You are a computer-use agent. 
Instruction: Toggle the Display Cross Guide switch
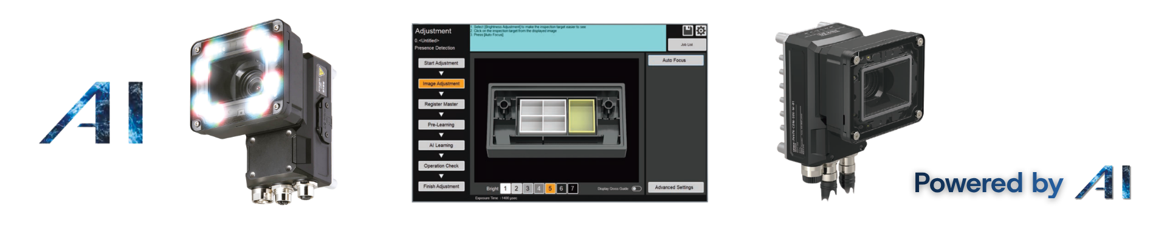click(x=636, y=189)
